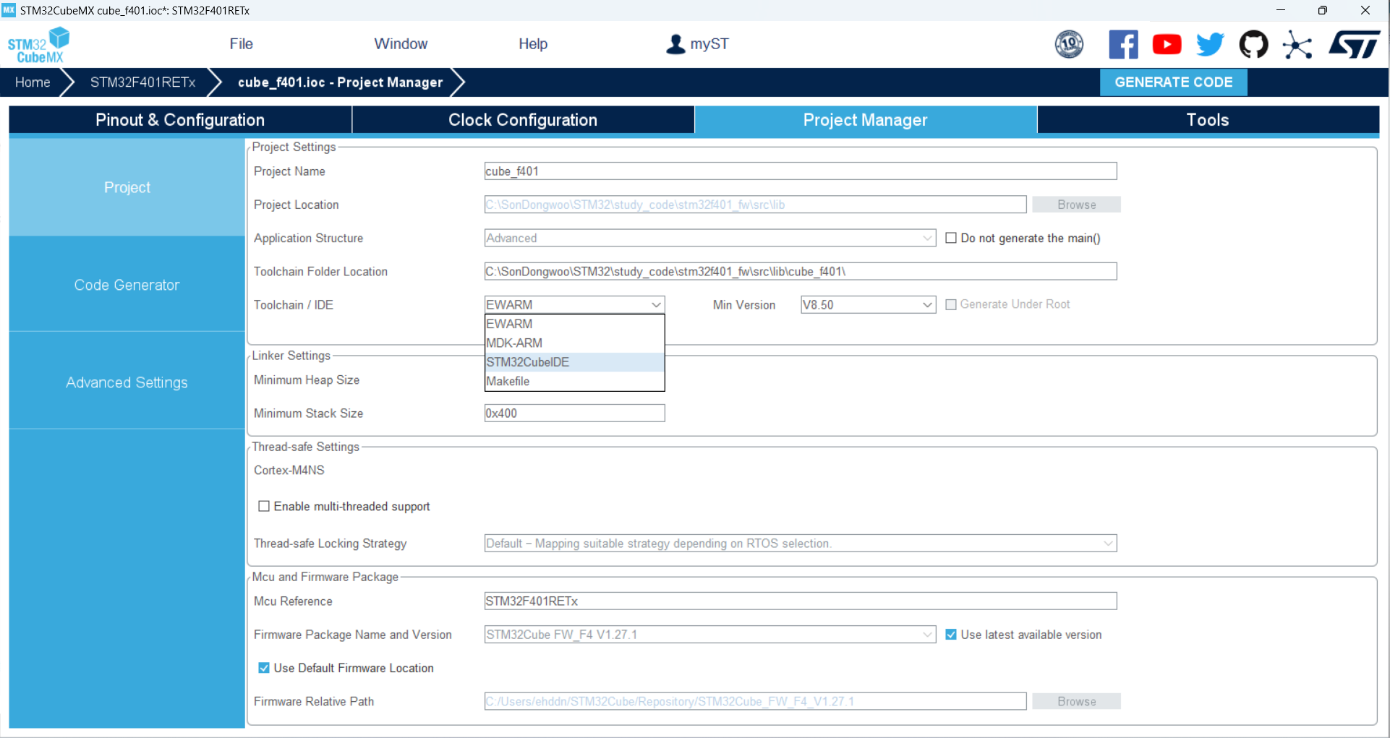The image size is (1390, 738).
Task: Enable multi-threaded support checkbox
Action: click(264, 506)
